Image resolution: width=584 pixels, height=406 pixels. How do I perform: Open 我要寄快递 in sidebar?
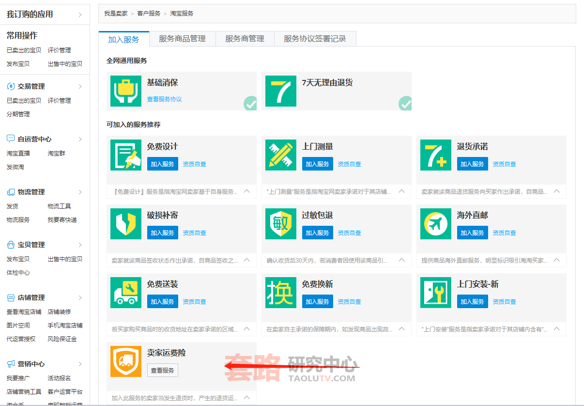coord(62,219)
